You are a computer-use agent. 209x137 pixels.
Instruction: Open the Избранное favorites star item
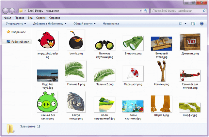pos(19,32)
